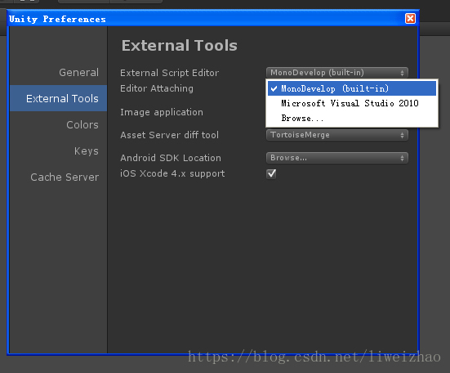Click the Asset Server diff tool label
Screen dimensions: 450x373
pos(169,135)
